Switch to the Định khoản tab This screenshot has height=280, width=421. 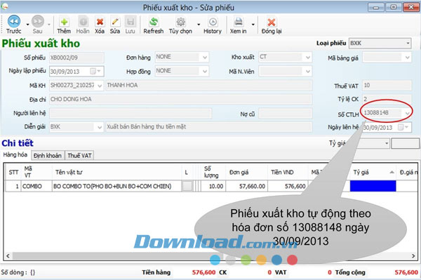(48, 155)
